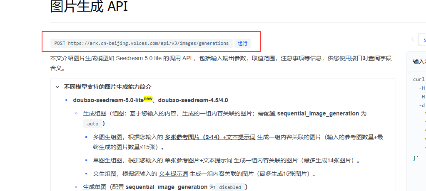426x191 pixels.
Task: Click the yellow new badge after seedream-5.0-lite
Action: tap(148, 99)
